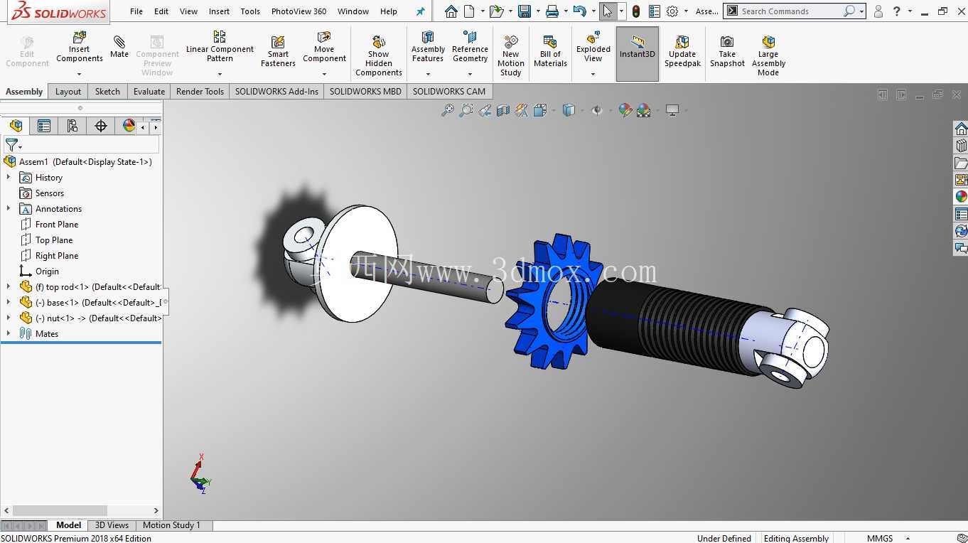Click the Smart Fasteners icon
Image resolution: width=968 pixels, height=543 pixels.
coord(278,51)
